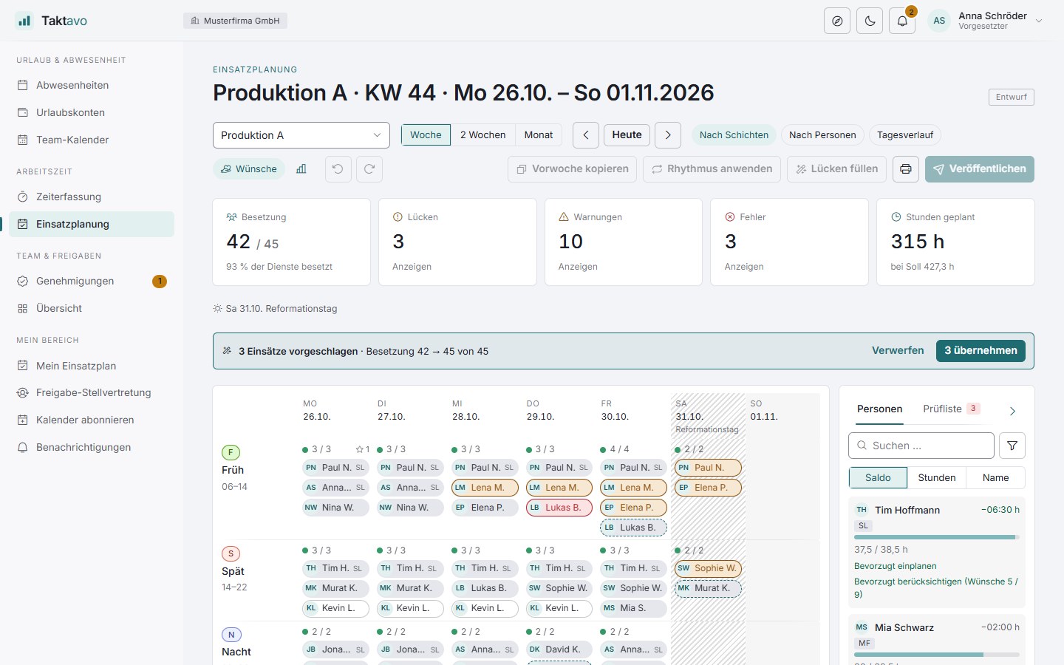This screenshot has height=665, width=1064.
Task: Open the Musterfirma GmbH company selector
Action: tap(235, 21)
